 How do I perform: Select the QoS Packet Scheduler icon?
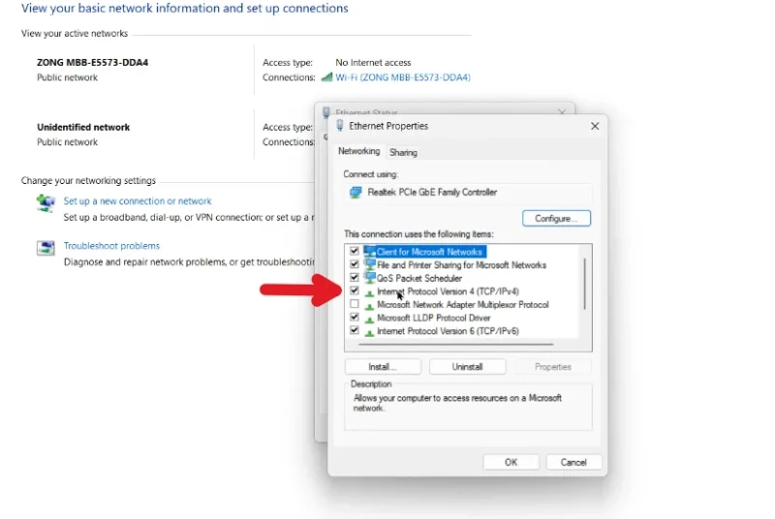click(369, 278)
